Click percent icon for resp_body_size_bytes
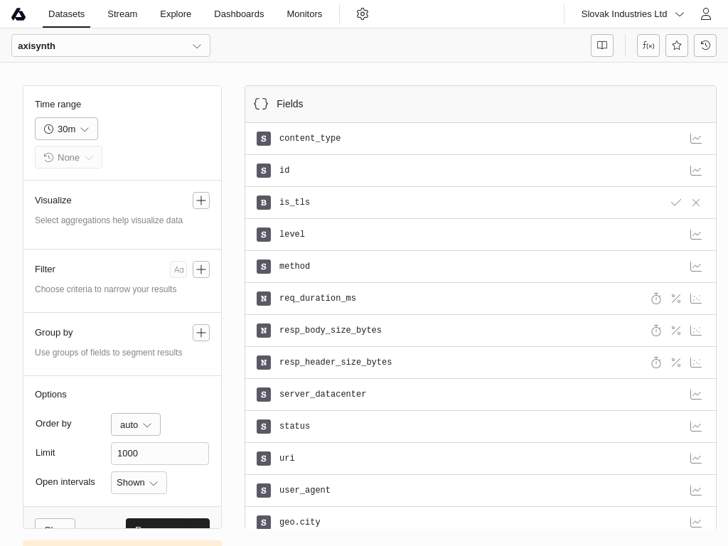Screen dimensions: 728x546 676,331
